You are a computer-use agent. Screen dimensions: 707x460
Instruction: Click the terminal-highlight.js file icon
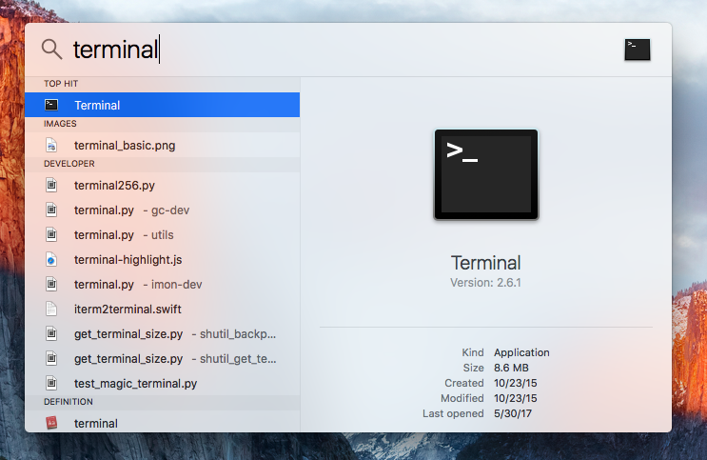pos(51,260)
